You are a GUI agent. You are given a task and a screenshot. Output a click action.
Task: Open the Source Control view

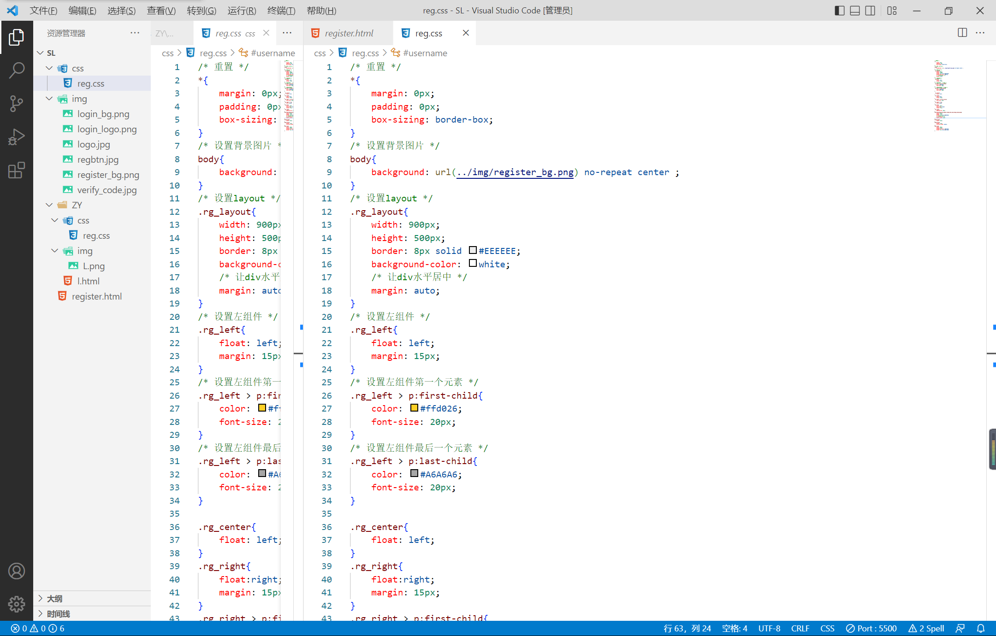pyautogui.click(x=17, y=103)
